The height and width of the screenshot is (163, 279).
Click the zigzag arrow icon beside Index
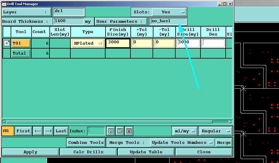pyautogui.click(x=120, y=131)
